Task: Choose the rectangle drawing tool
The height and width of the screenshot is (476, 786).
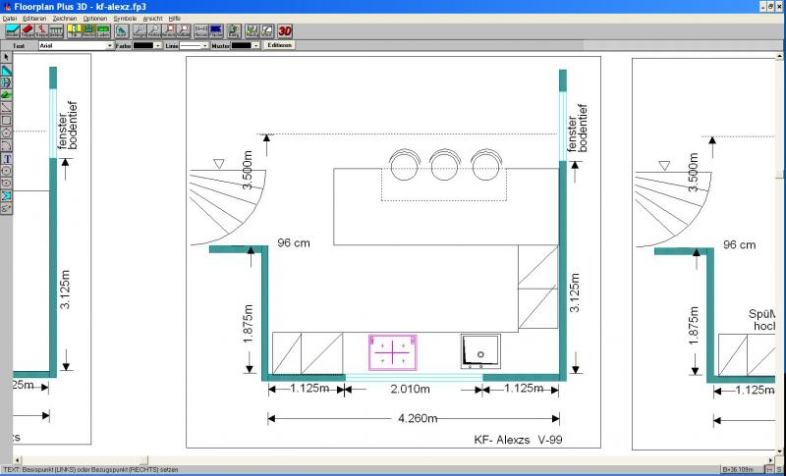Action: [x=7, y=120]
